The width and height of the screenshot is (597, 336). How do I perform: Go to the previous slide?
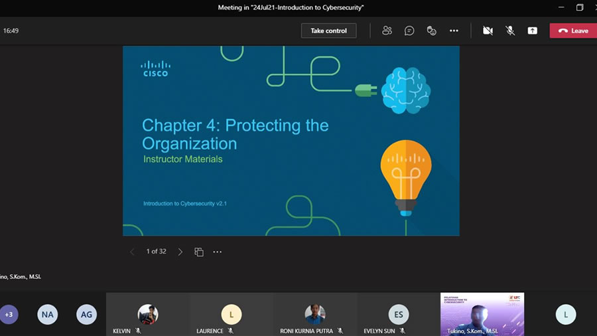132,252
